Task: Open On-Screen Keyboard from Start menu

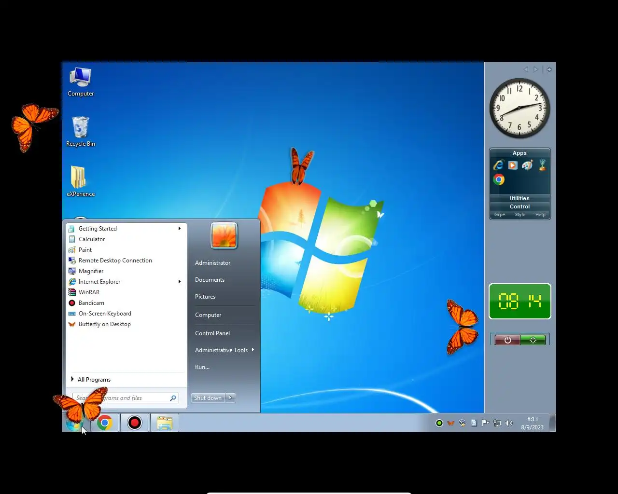Action: pyautogui.click(x=126, y=314)
